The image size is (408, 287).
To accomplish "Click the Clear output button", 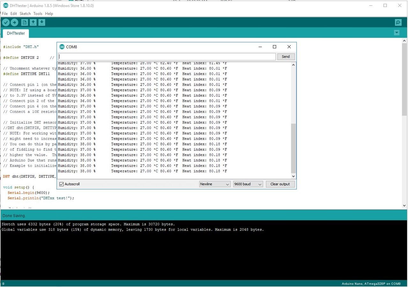I will click(x=280, y=184).
